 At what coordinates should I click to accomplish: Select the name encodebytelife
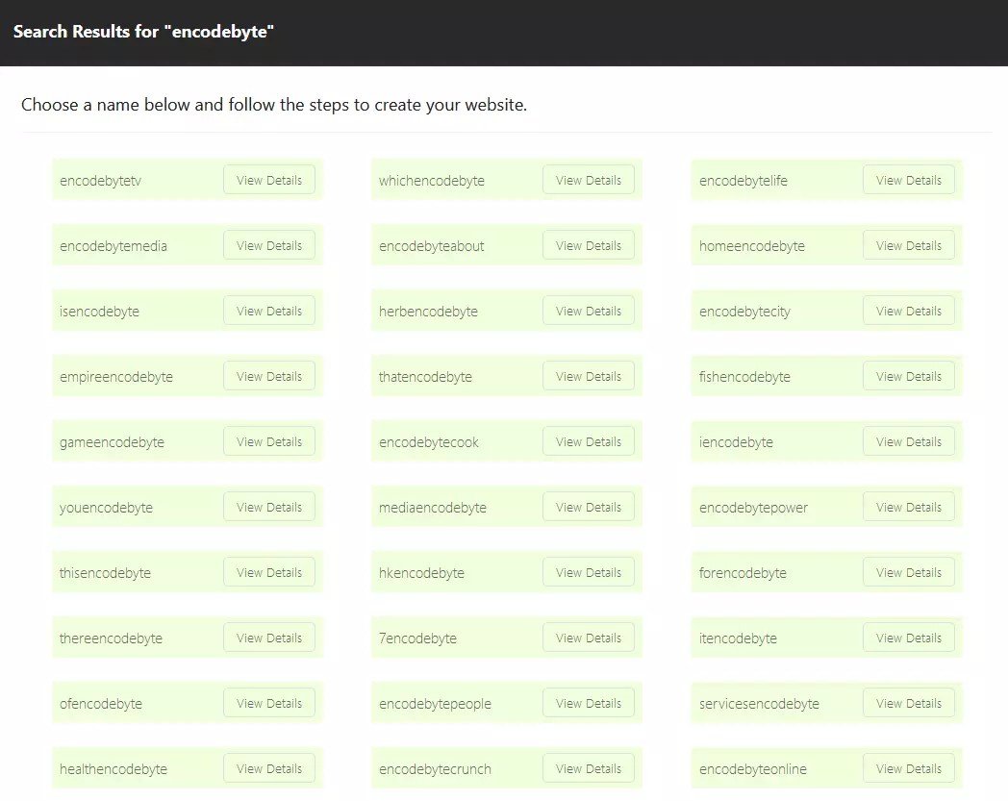click(743, 181)
